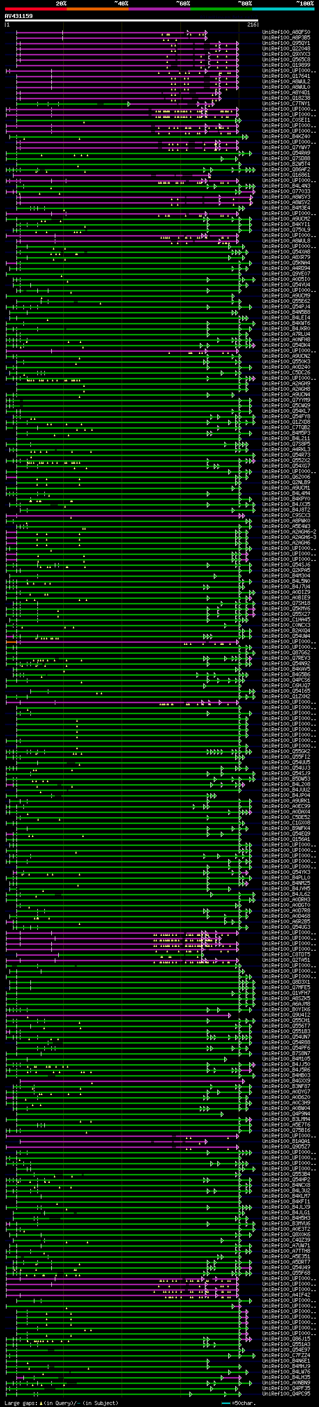
Task: Select the UniRef100_Q1ZXD8 label
Action: click(286, 422)
